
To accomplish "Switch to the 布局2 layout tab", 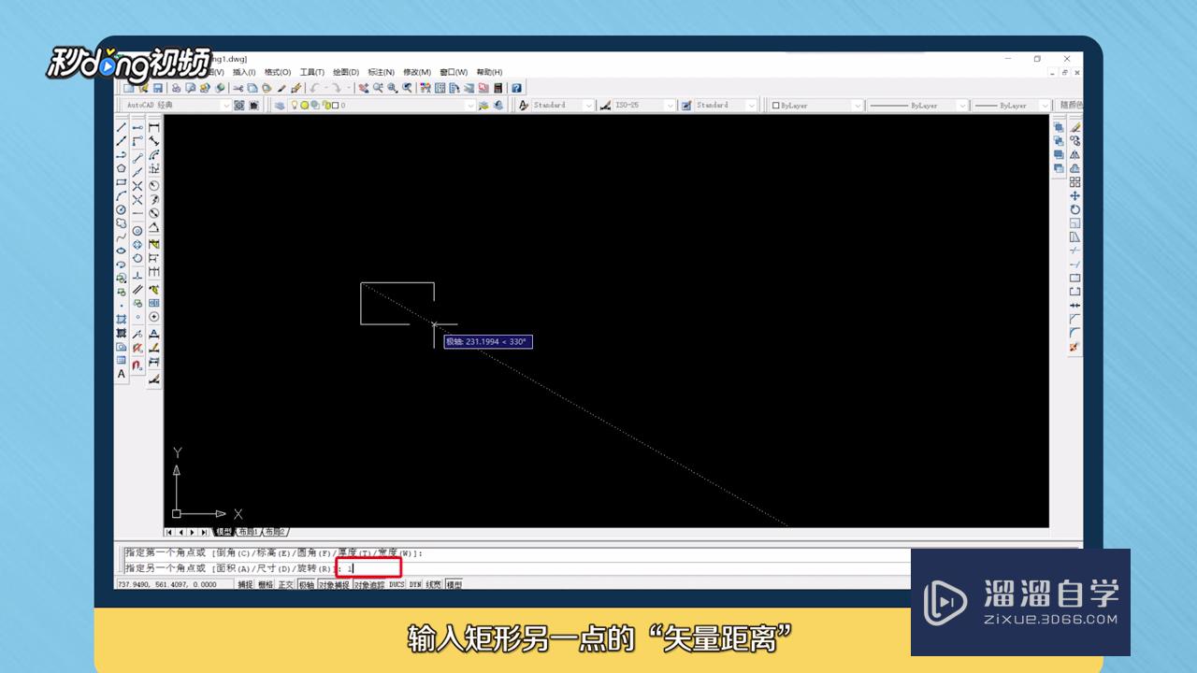I will 275,532.
